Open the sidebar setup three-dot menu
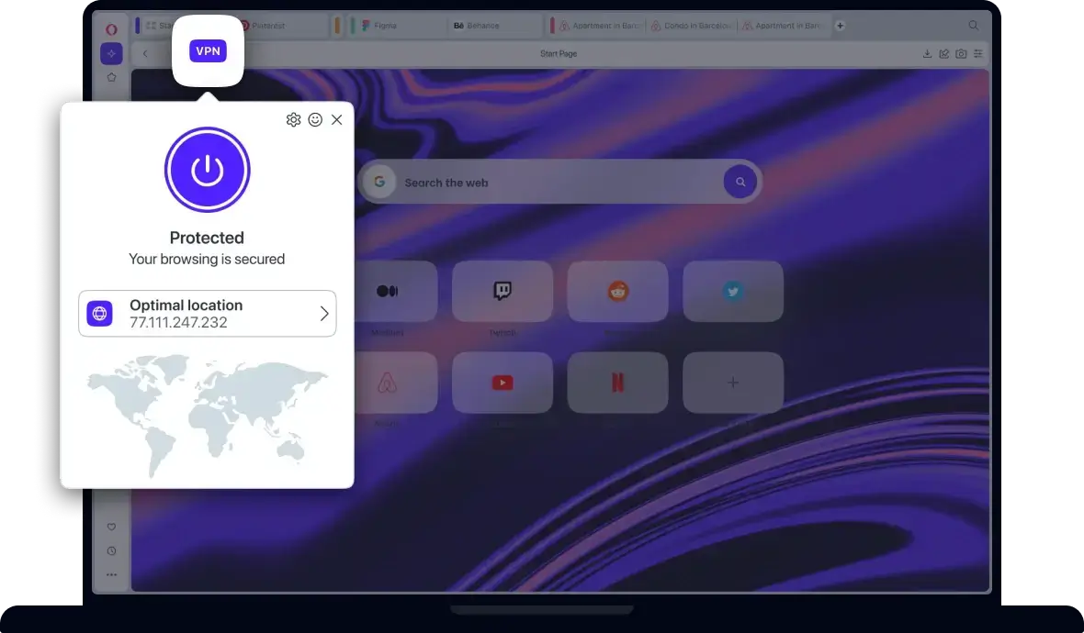The width and height of the screenshot is (1084, 633). 111,574
